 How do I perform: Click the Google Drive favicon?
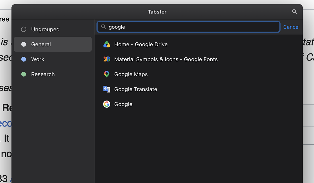tap(107, 44)
